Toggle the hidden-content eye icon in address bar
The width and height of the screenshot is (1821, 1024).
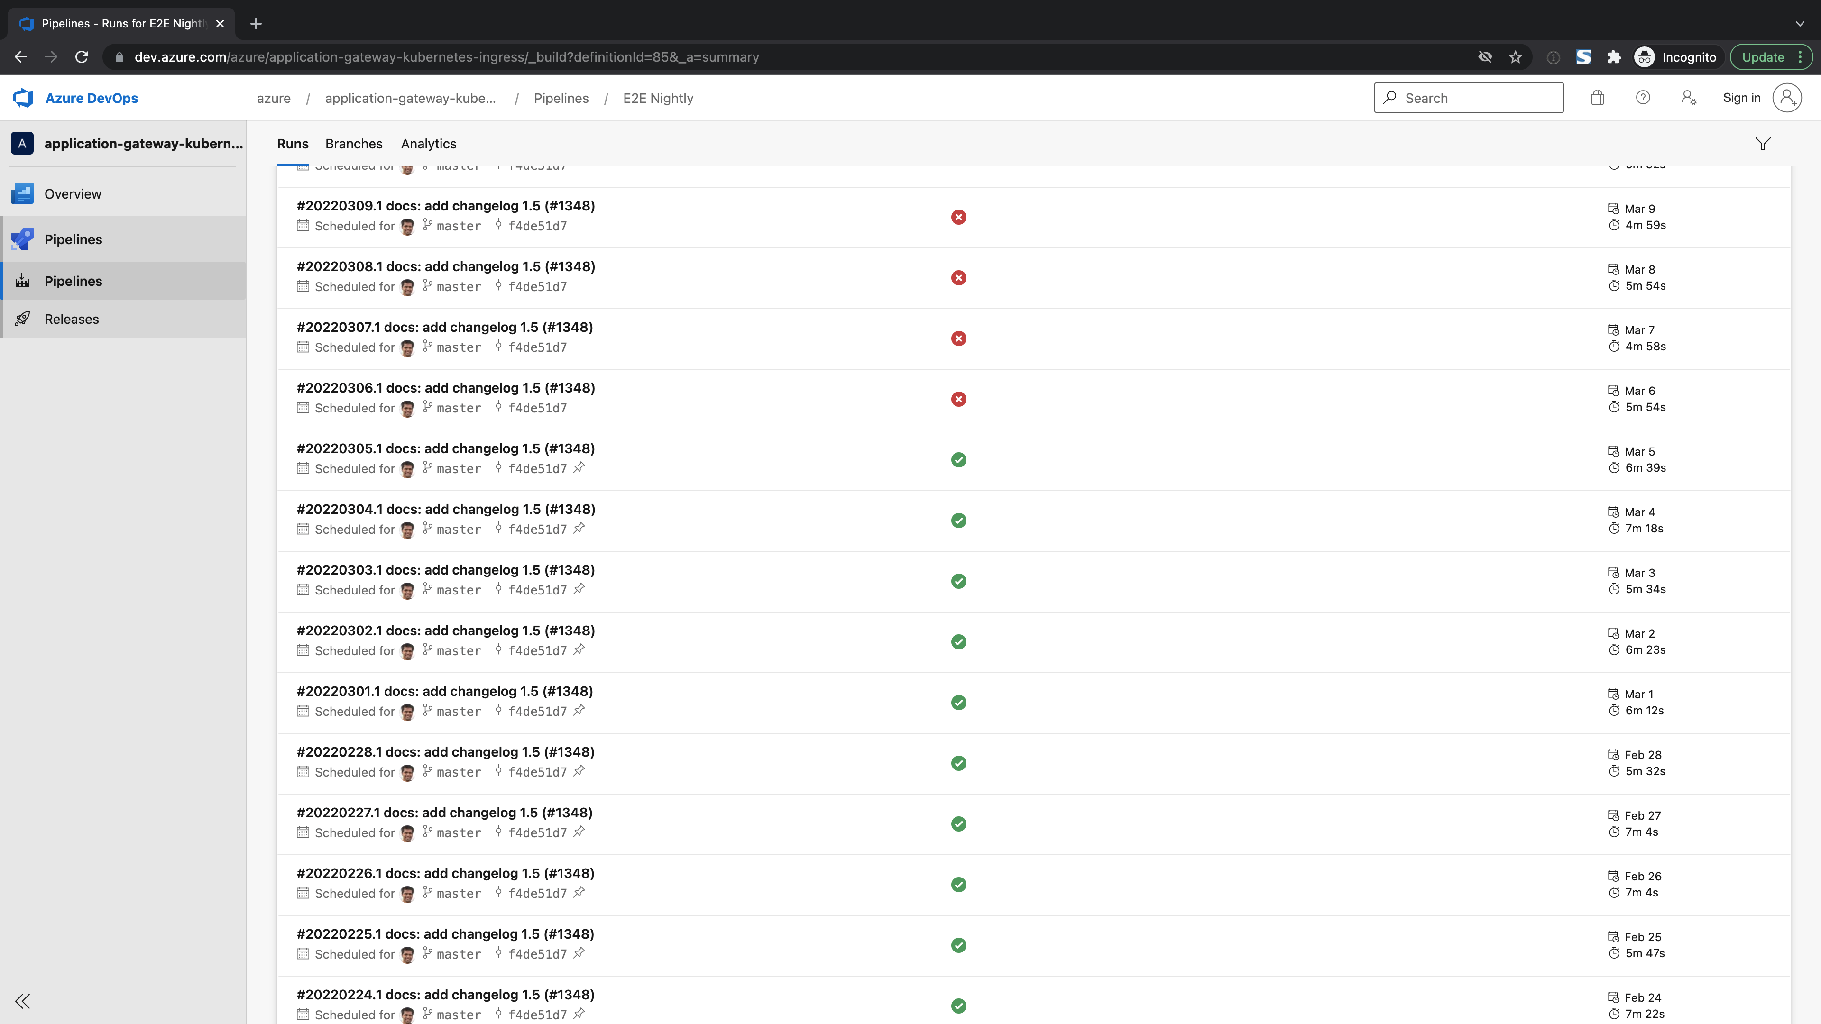pos(1485,56)
